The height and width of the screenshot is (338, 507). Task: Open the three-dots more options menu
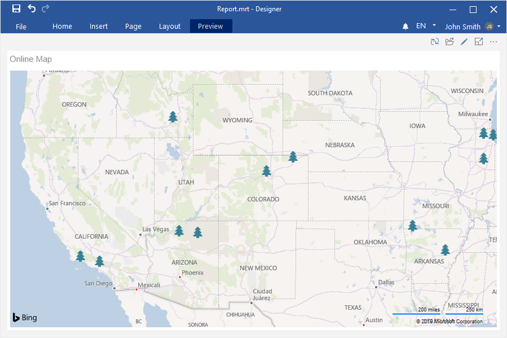(x=493, y=42)
